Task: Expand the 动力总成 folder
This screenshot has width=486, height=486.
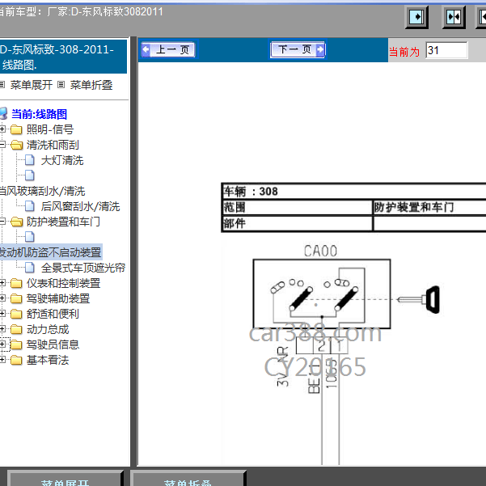Action: point(2,329)
